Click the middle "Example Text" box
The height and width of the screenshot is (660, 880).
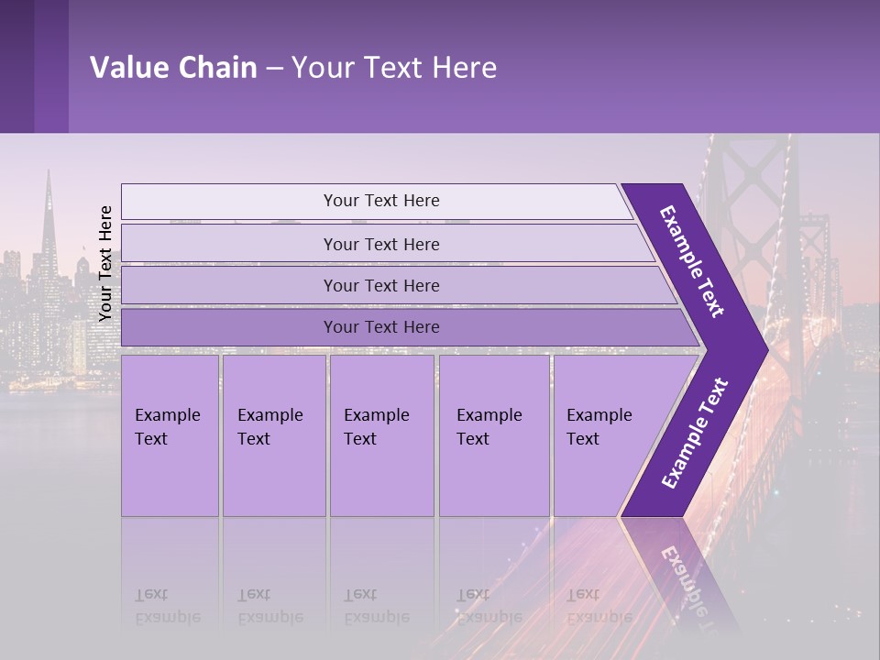(x=381, y=435)
